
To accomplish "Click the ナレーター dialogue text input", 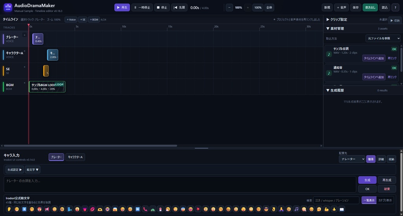I will (x=180, y=184).
